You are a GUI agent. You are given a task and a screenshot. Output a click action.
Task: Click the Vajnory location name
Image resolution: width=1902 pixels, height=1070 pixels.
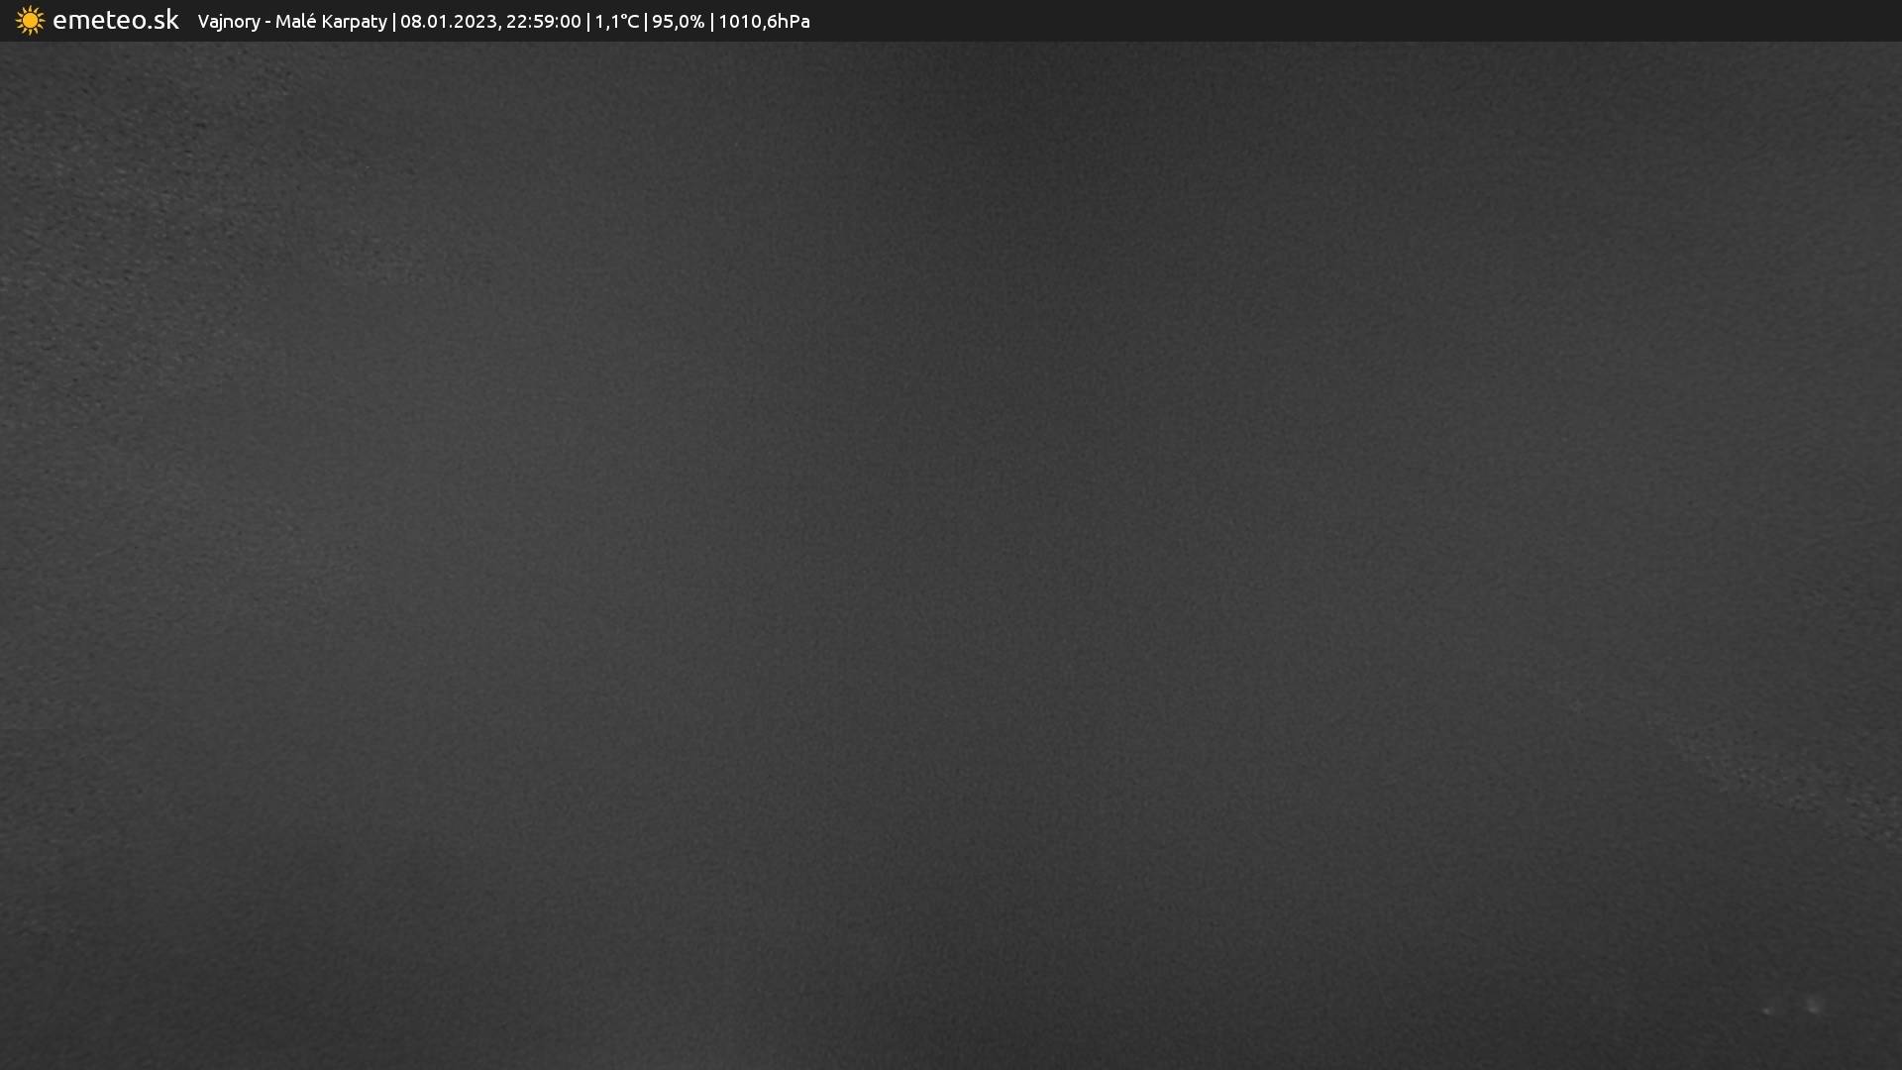pos(228,22)
